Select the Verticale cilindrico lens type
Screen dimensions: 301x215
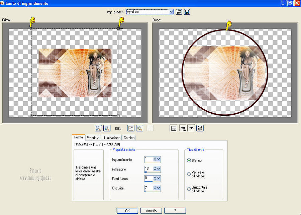point(189,174)
